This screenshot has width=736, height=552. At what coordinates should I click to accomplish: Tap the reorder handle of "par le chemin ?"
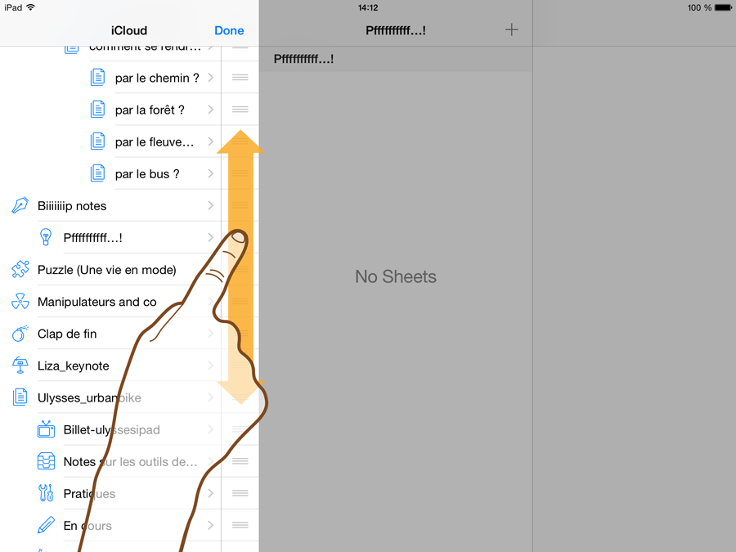[x=240, y=78]
